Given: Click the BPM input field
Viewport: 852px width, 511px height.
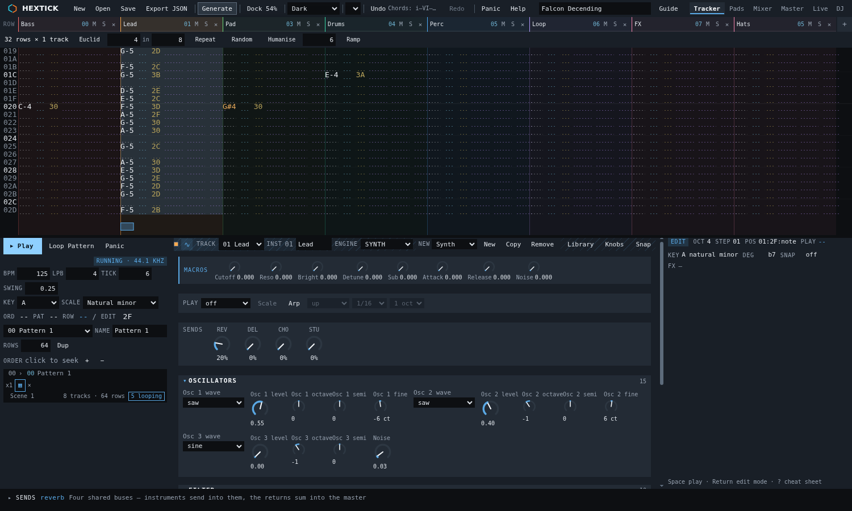Looking at the screenshot, I should pyautogui.click(x=34, y=274).
